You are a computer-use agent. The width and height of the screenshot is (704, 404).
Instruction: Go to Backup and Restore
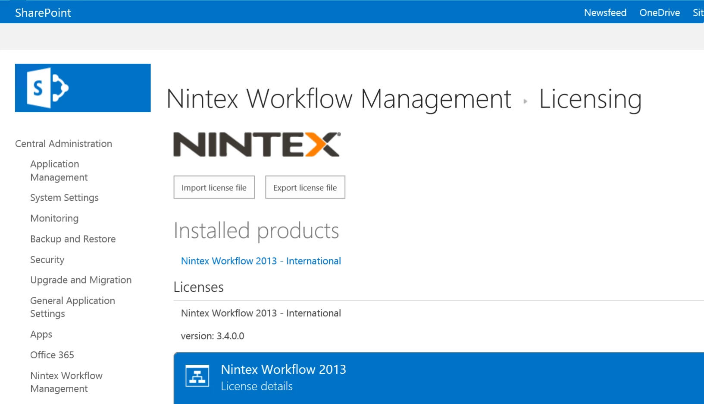click(x=73, y=239)
